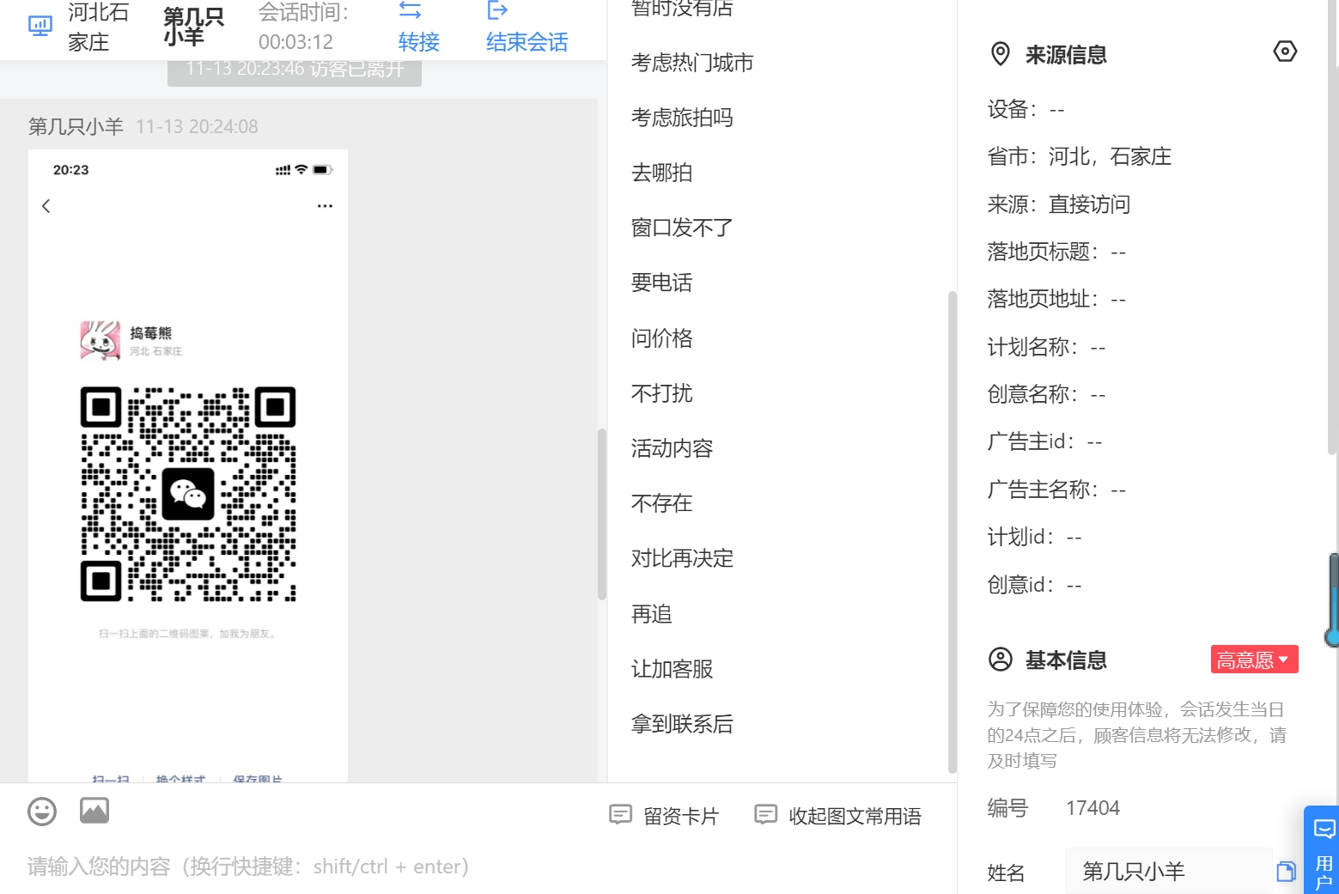This screenshot has width=1339, height=894.
Task: Click the quick phrases list scrollbar
Action: (952, 532)
